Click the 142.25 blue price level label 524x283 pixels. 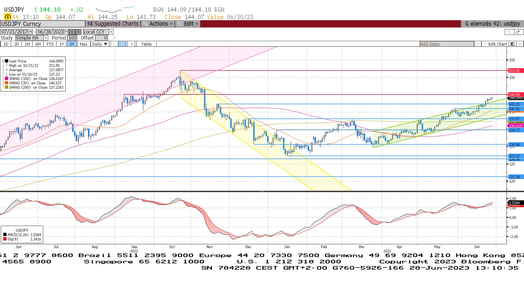click(x=516, y=104)
